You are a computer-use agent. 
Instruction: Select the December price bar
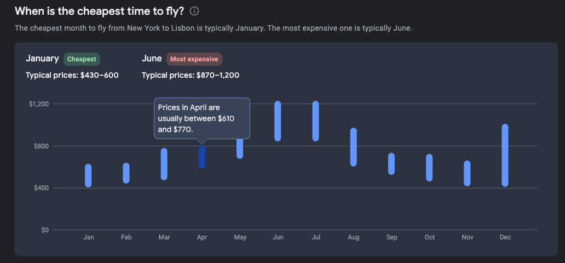(505, 155)
